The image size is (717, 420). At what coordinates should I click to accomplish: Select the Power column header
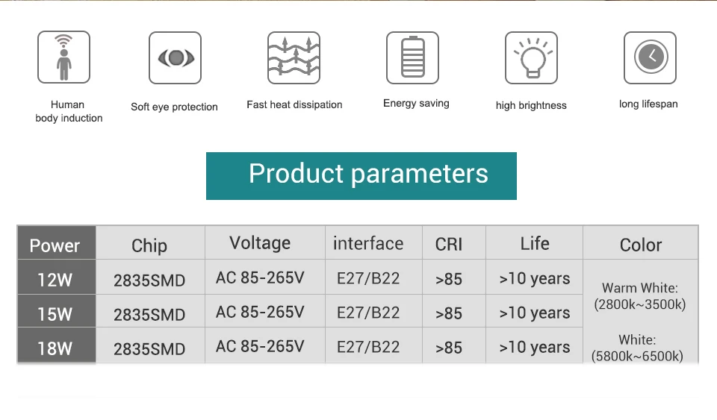[x=55, y=245]
